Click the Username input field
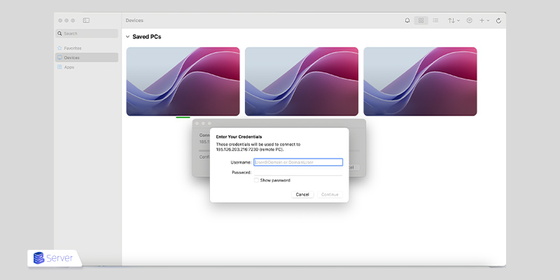This screenshot has width=560, height=280. (x=298, y=162)
